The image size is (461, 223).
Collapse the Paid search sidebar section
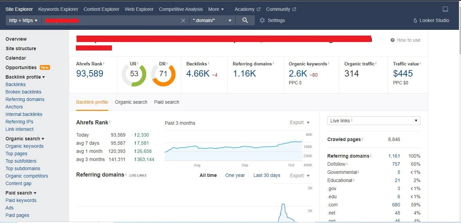click(x=21, y=193)
